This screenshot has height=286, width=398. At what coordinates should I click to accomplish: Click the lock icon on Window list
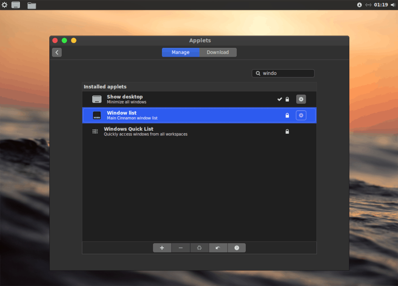coord(287,115)
